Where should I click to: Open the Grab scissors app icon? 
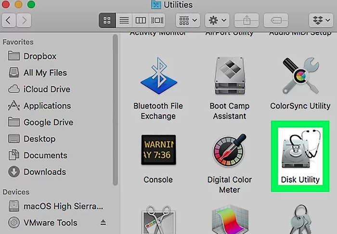coord(158,220)
